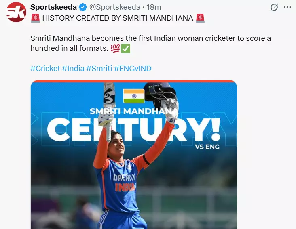Image resolution: width=296 pixels, height=229 pixels.
Task: Follow the #Smriti hashtag link
Action: click(99, 68)
